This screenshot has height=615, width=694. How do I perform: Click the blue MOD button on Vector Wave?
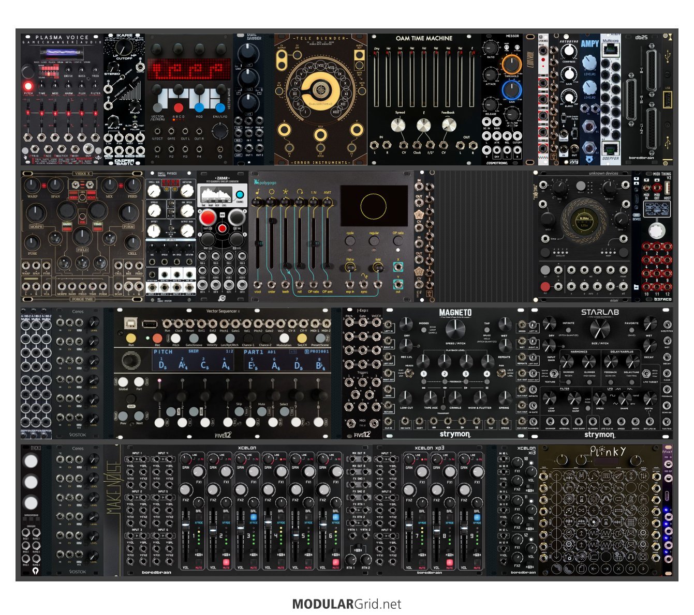(x=199, y=107)
